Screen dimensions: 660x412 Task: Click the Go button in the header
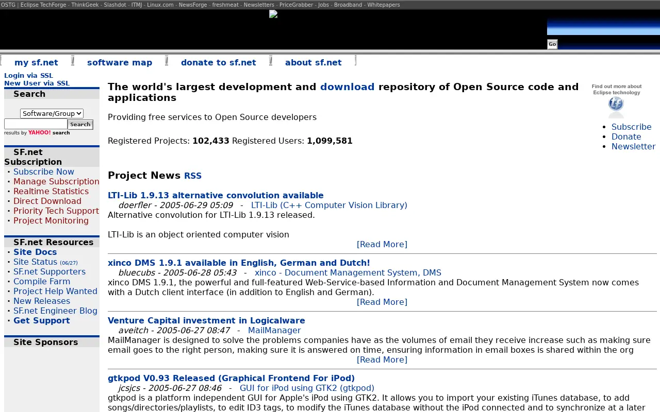pyautogui.click(x=552, y=44)
